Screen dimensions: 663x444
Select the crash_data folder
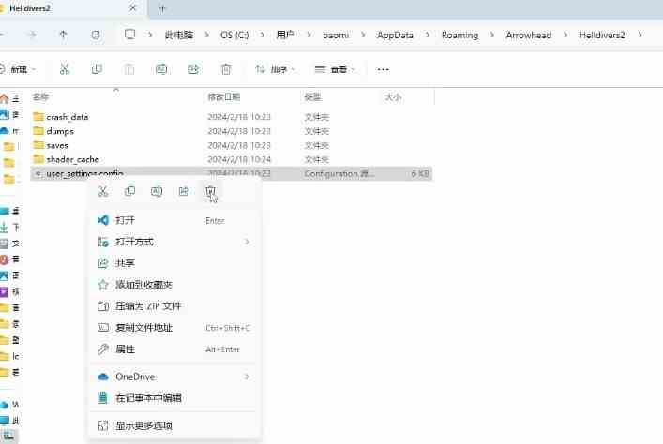coord(232,116)
